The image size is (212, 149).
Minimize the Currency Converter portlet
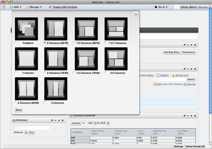[x=188, y=116]
